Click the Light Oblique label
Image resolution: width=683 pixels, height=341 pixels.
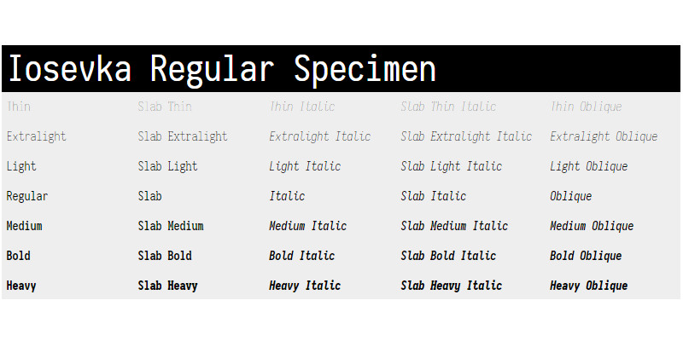pos(589,166)
